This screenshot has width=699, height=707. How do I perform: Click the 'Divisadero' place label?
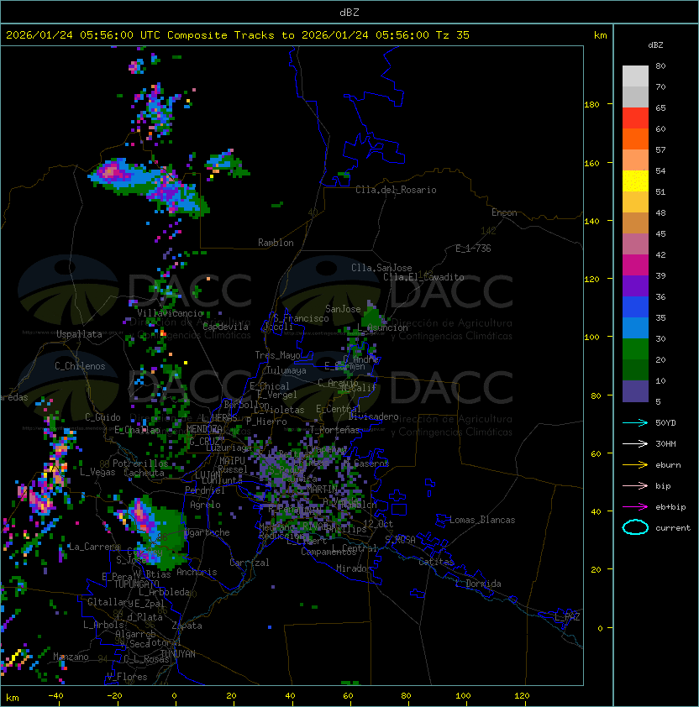click(374, 416)
